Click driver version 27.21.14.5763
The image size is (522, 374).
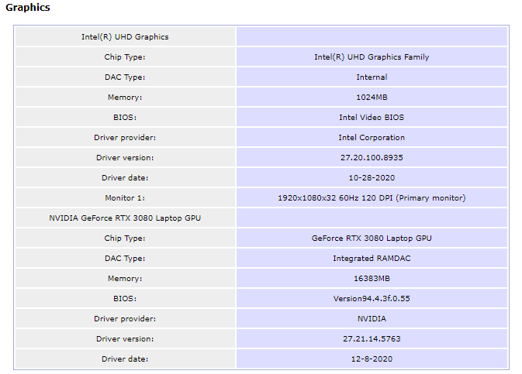click(372, 338)
